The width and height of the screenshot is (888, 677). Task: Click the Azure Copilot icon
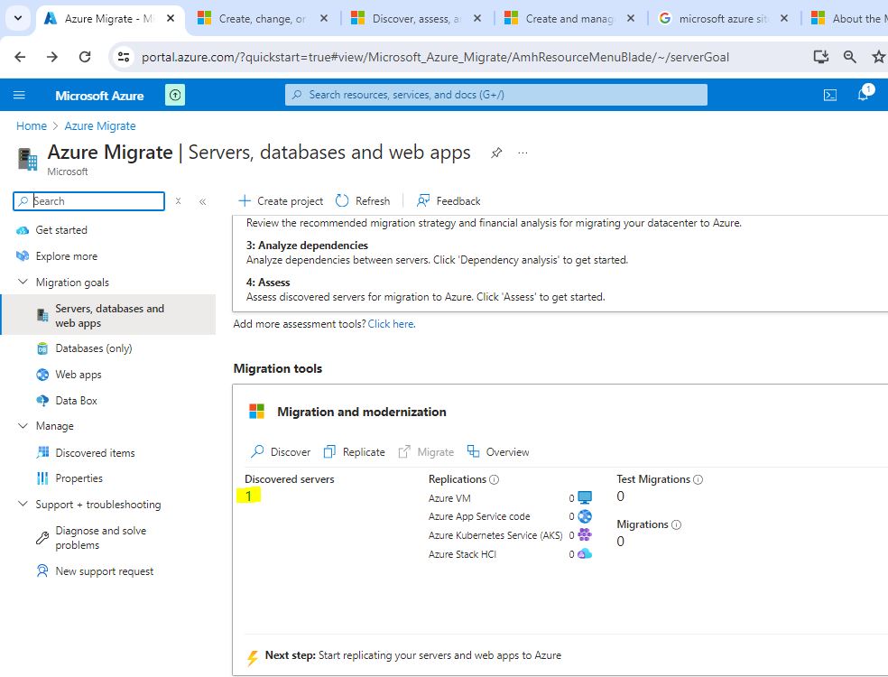[x=175, y=95]
